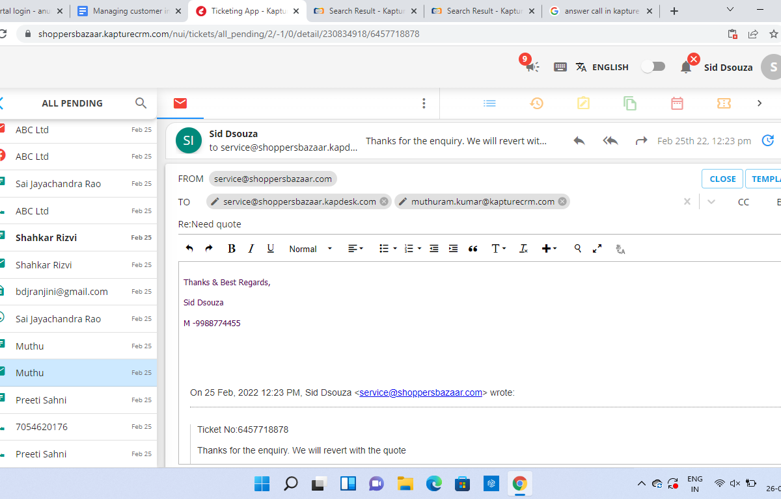Add CC recipients
Screen dimensions: 781x499
[x=743, y=202]
